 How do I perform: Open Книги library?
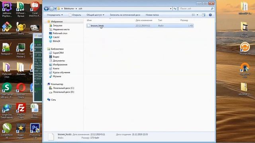point(56,68)
